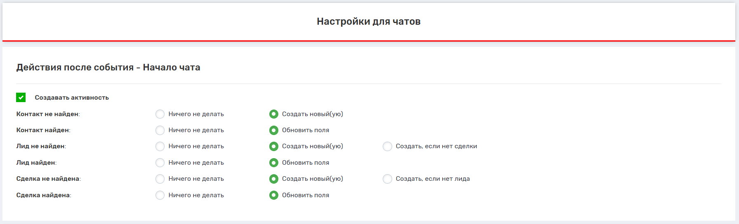
Task: Click 'Действия после события - Начало чата' section title
Action: 108,67
